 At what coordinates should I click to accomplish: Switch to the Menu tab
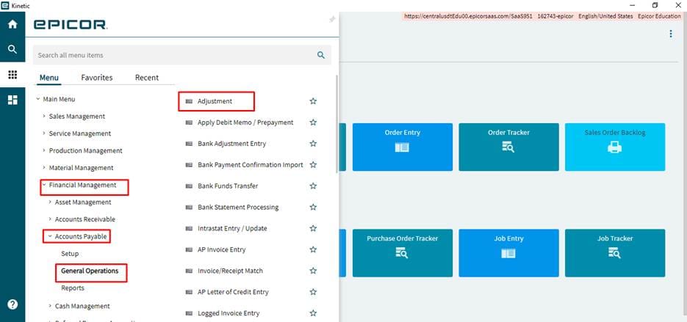(49, 78)
